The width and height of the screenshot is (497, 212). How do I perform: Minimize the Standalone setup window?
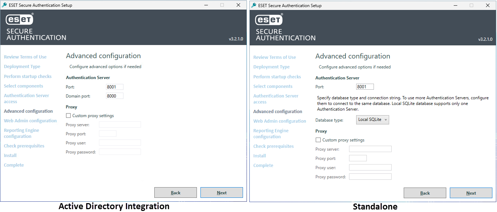[x=455, y=5]
